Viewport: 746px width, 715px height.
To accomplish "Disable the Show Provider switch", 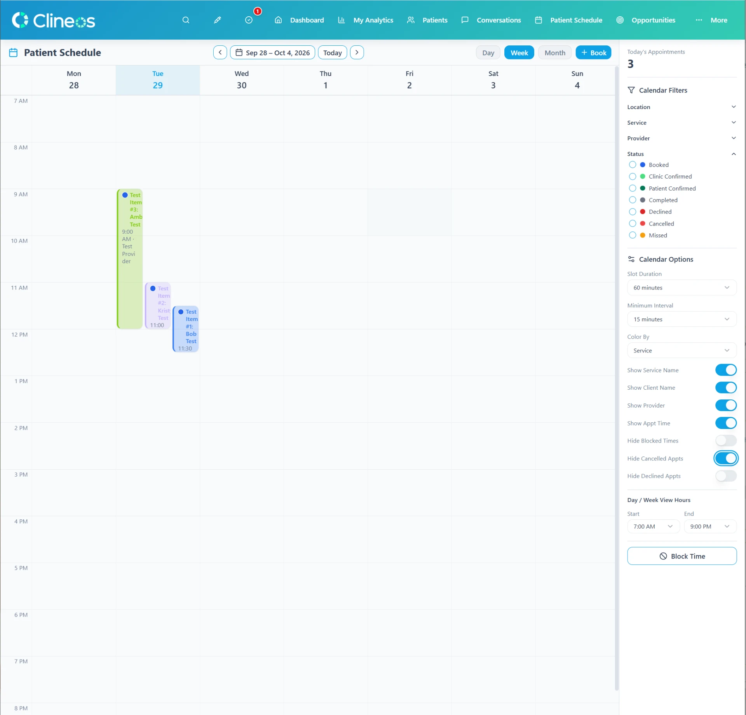I will click(x=726, y=405).
